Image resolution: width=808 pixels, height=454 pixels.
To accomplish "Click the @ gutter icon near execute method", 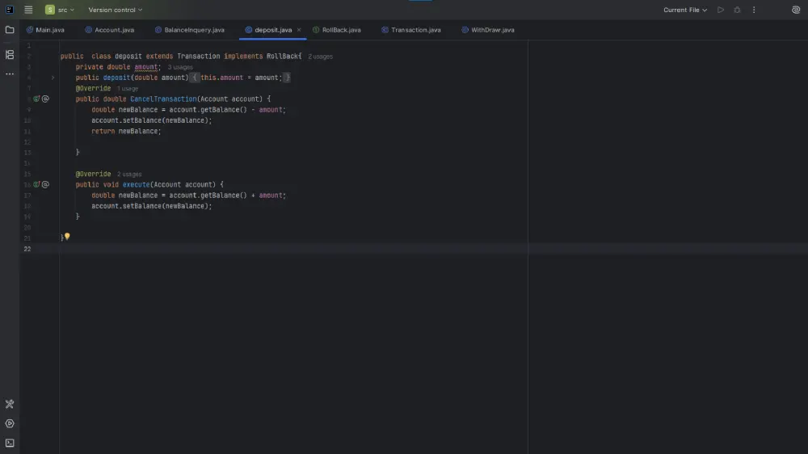I will 45,184.
